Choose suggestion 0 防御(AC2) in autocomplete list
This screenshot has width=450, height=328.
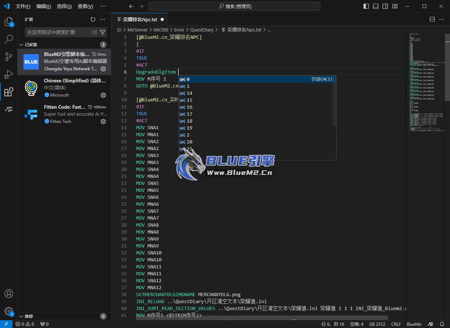coord(257,79)
